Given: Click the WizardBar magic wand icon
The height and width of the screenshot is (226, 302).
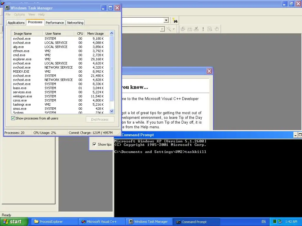Looking at the screenshot, I should 169,29.
